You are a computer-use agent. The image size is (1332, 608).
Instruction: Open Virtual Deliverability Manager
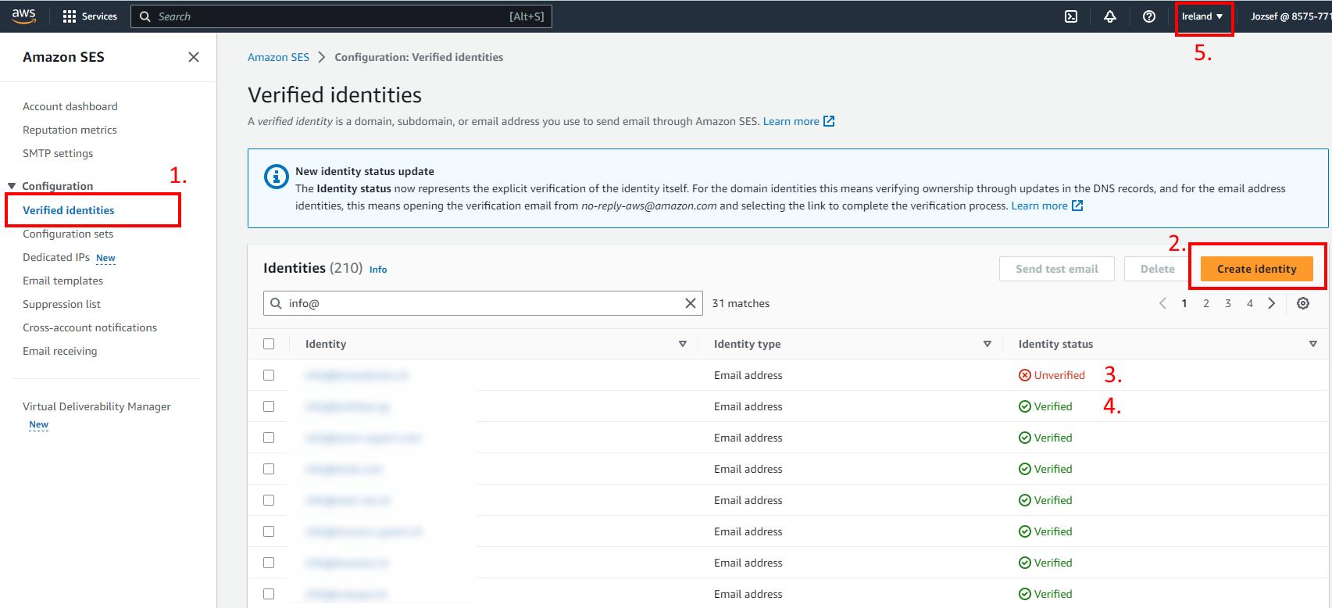[97, 406]
